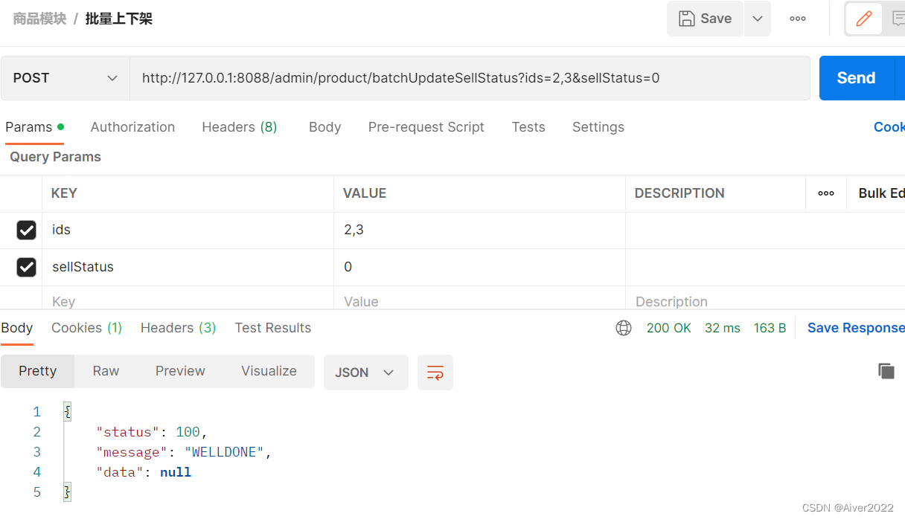Click the value cell containing 2,3
The image size is (905, 519).
[479, 230]
